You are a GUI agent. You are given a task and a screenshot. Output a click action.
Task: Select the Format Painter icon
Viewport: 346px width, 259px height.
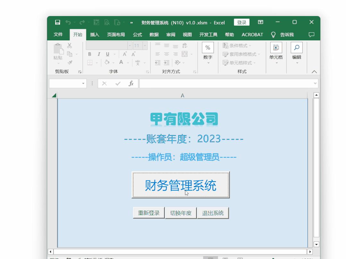tap(69, 62)
